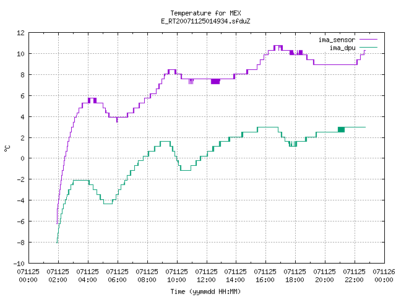
Task: Click the x-axis label '071125 20:00'
Action: [324, 276]
